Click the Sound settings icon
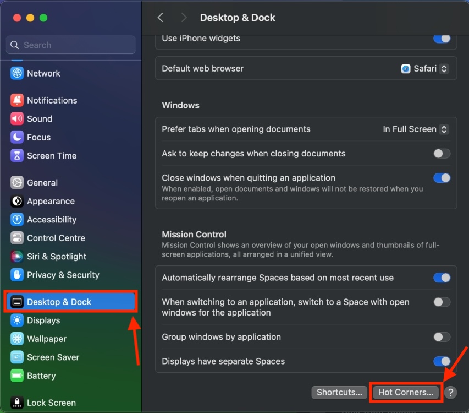The width and height of the screenshot is (469, 413). pos(16,118)
